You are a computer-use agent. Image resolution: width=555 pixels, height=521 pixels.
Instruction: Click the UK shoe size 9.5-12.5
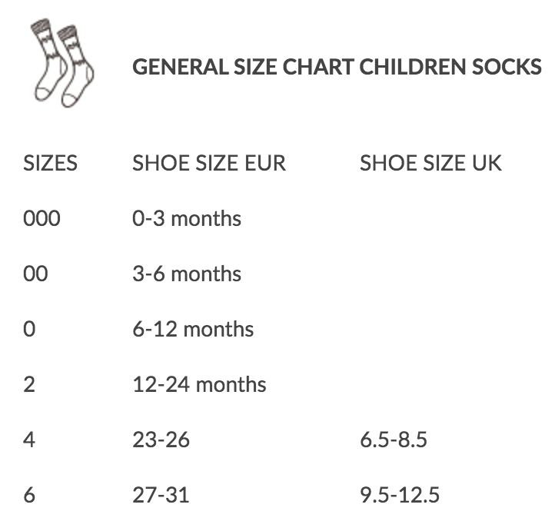400,495
